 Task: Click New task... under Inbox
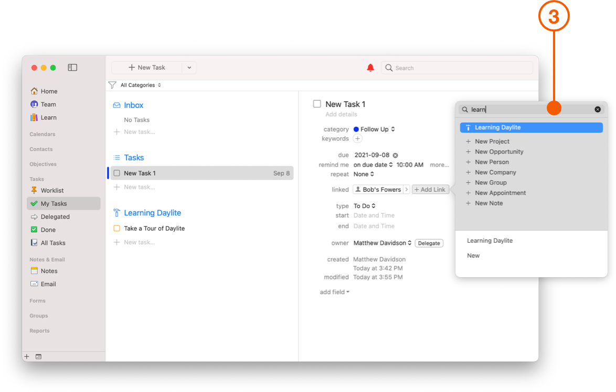pos(139,132)
